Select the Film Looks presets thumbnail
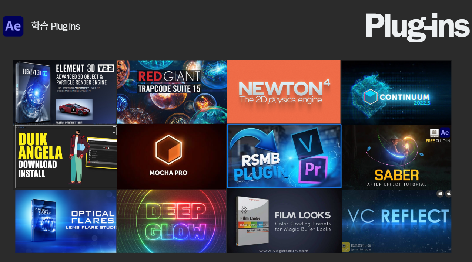The width and height of the screenshot is (472, 262). 284,221
